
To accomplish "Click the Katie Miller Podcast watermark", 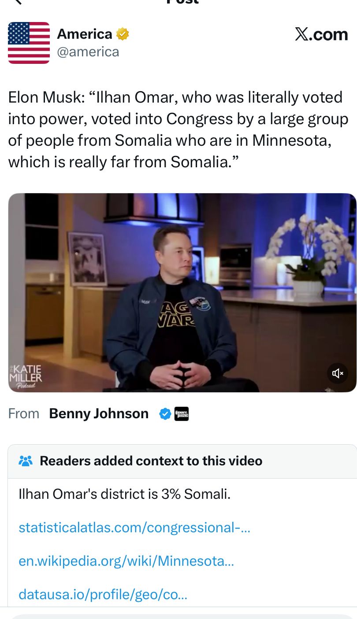I will coord(26,377).
